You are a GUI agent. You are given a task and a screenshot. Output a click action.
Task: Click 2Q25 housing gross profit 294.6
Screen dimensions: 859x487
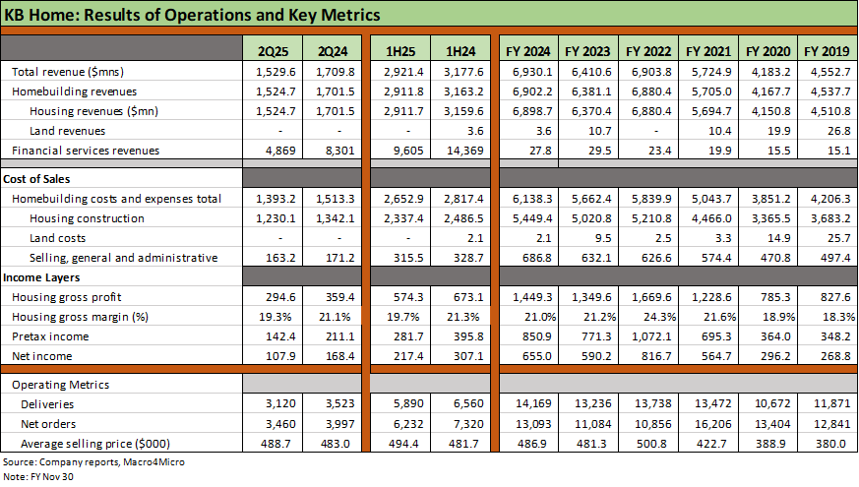click(280, 297)
